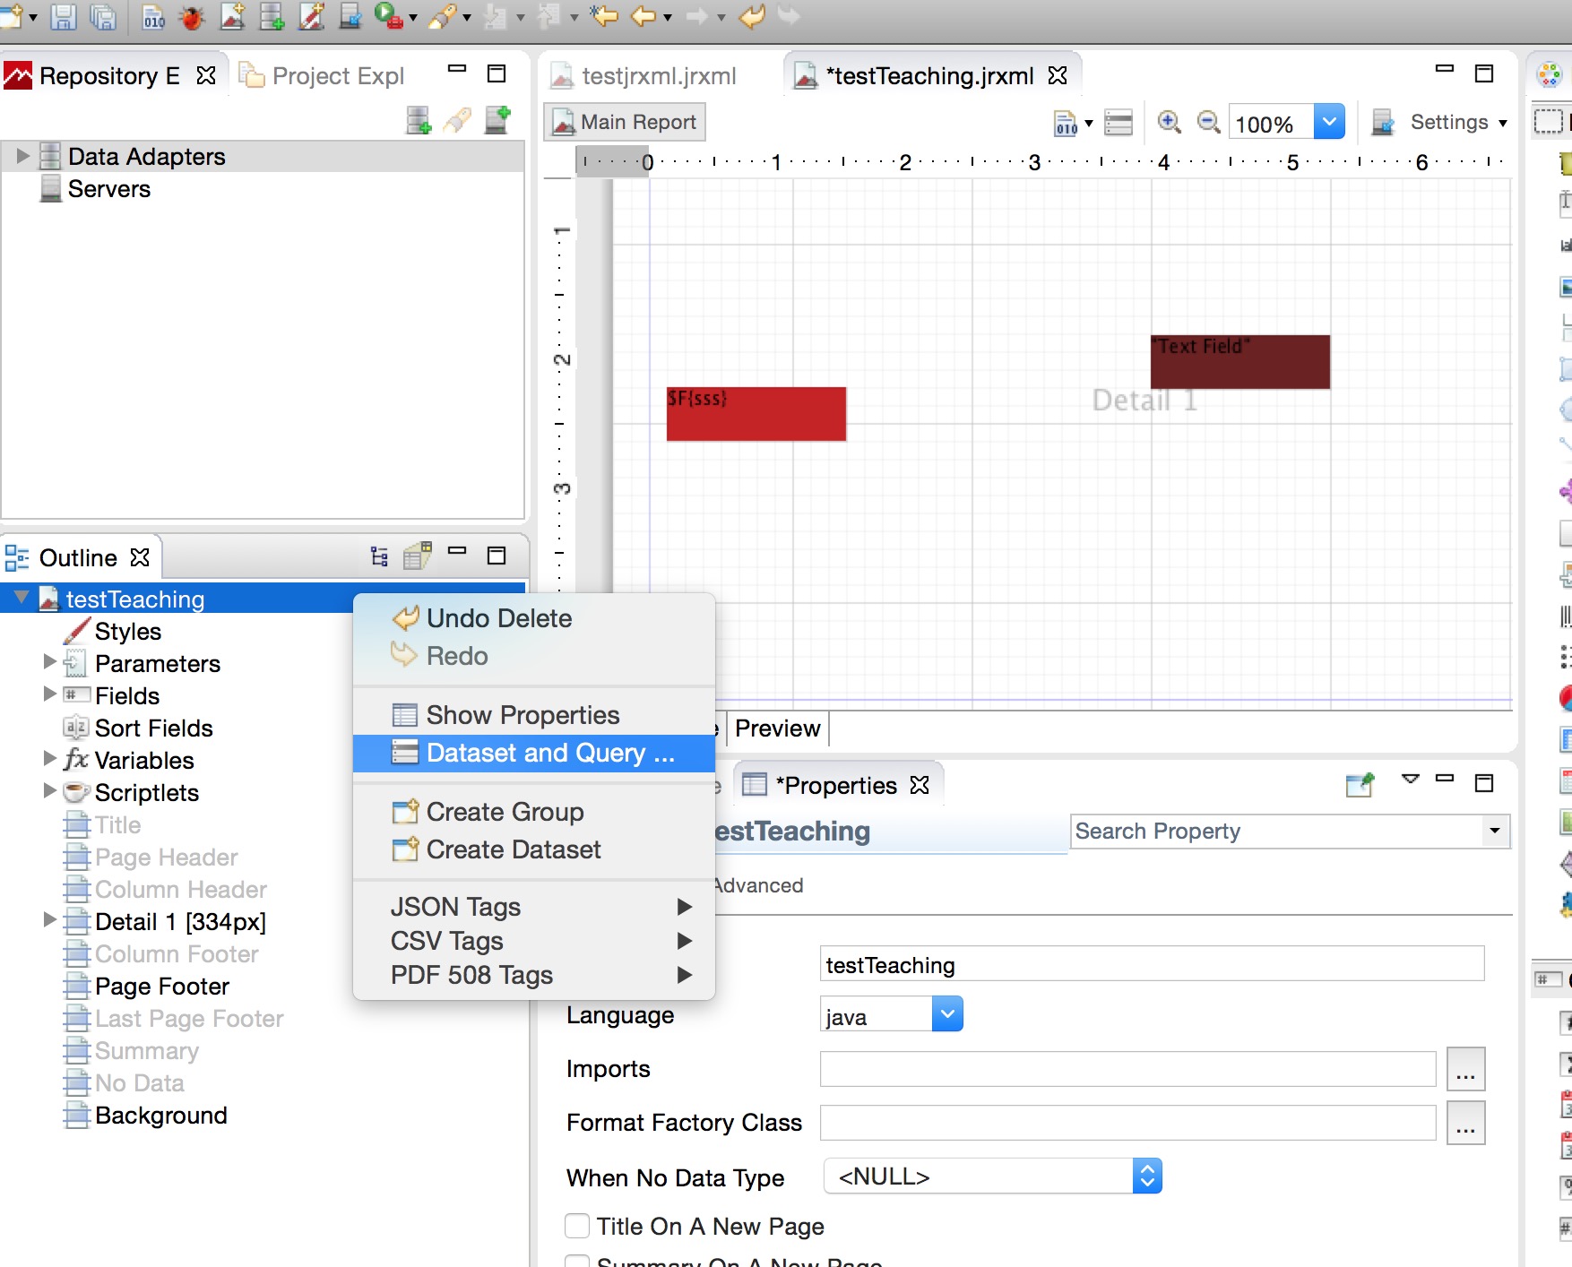Select Undo Delete in context menu
The width and height of the screenshot is (1572, 1267).
point(534,618)
